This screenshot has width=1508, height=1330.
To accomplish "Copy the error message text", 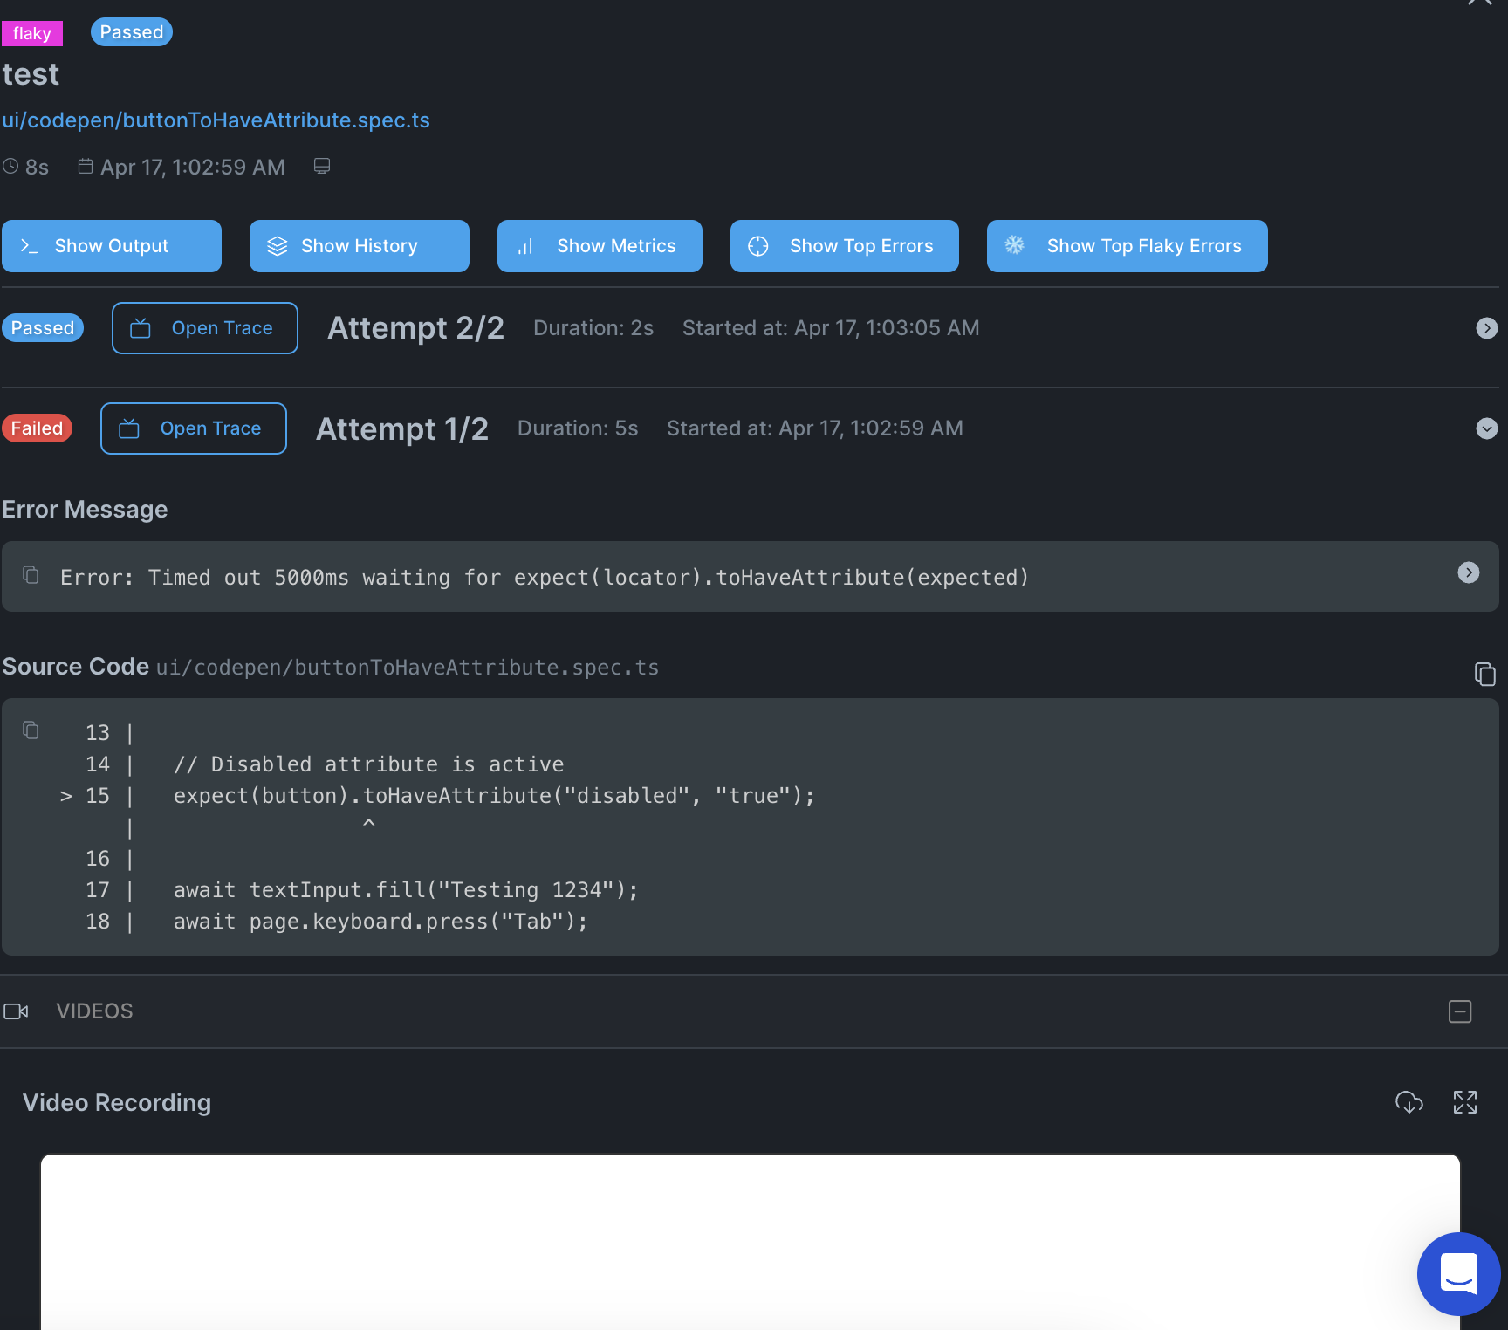I will click(31, 574).
